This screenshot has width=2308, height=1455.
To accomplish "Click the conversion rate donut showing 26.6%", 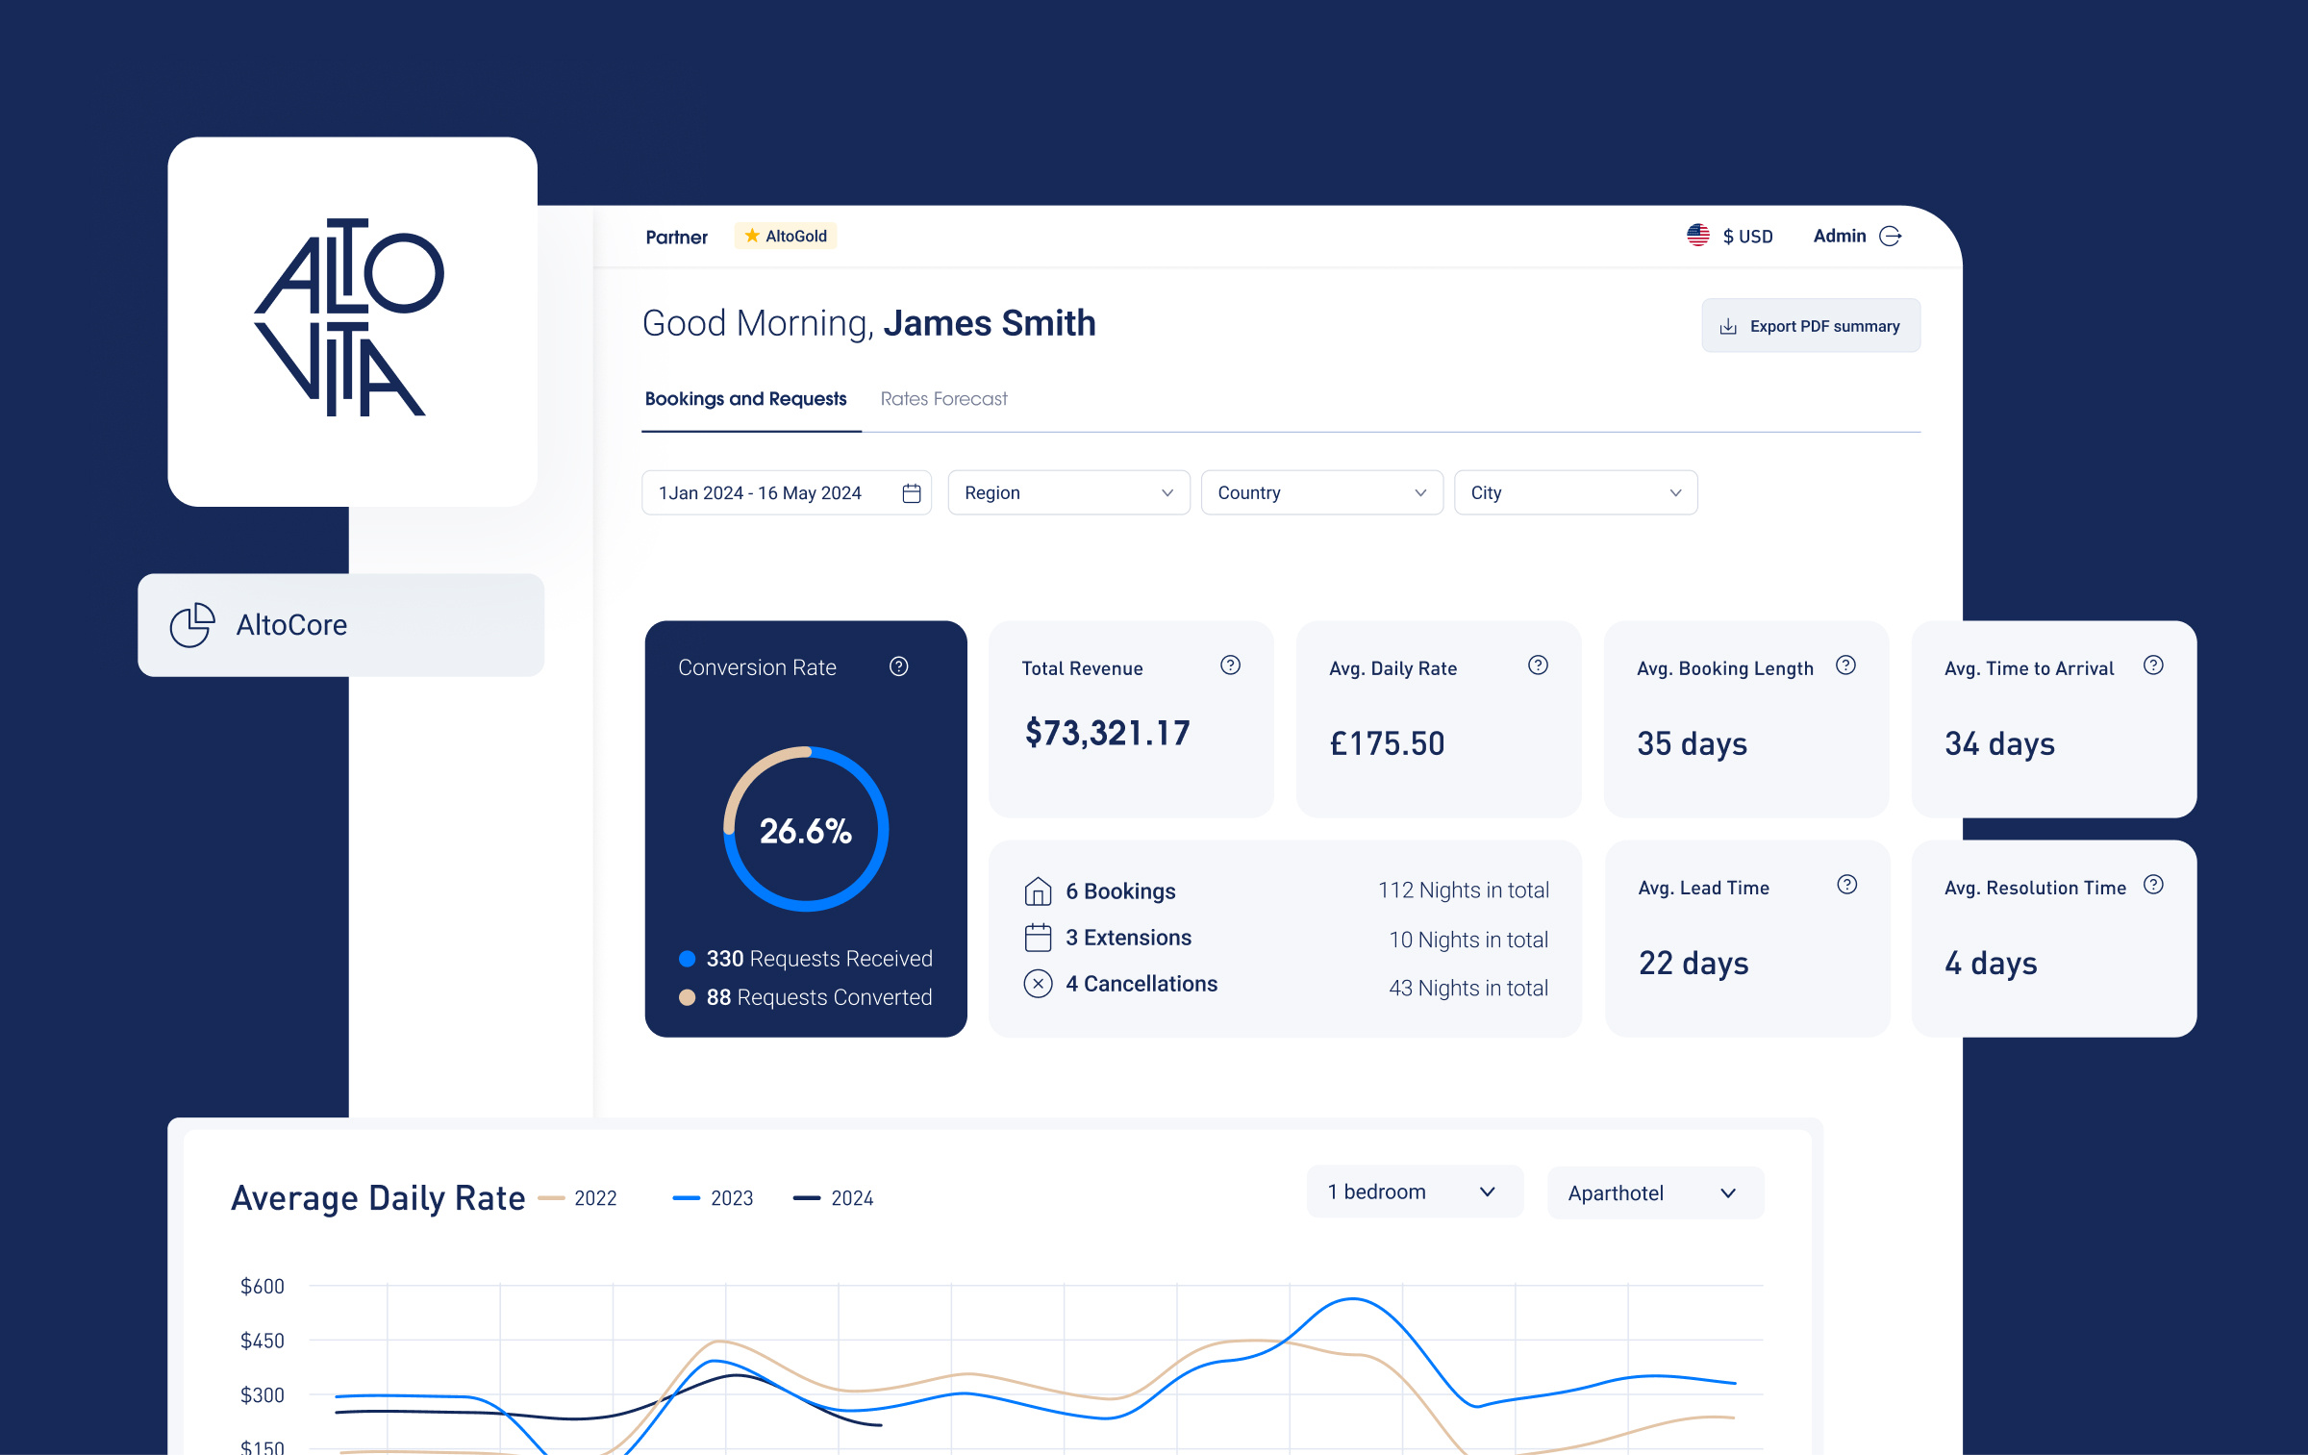I will 806,828.
